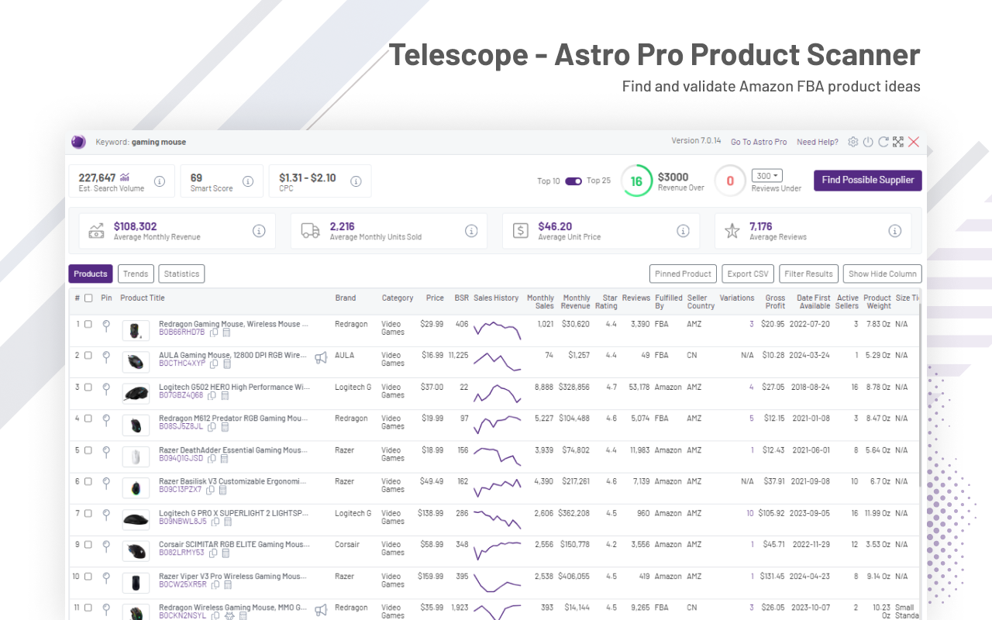Expand the window with the fullscreen icon

898,142
